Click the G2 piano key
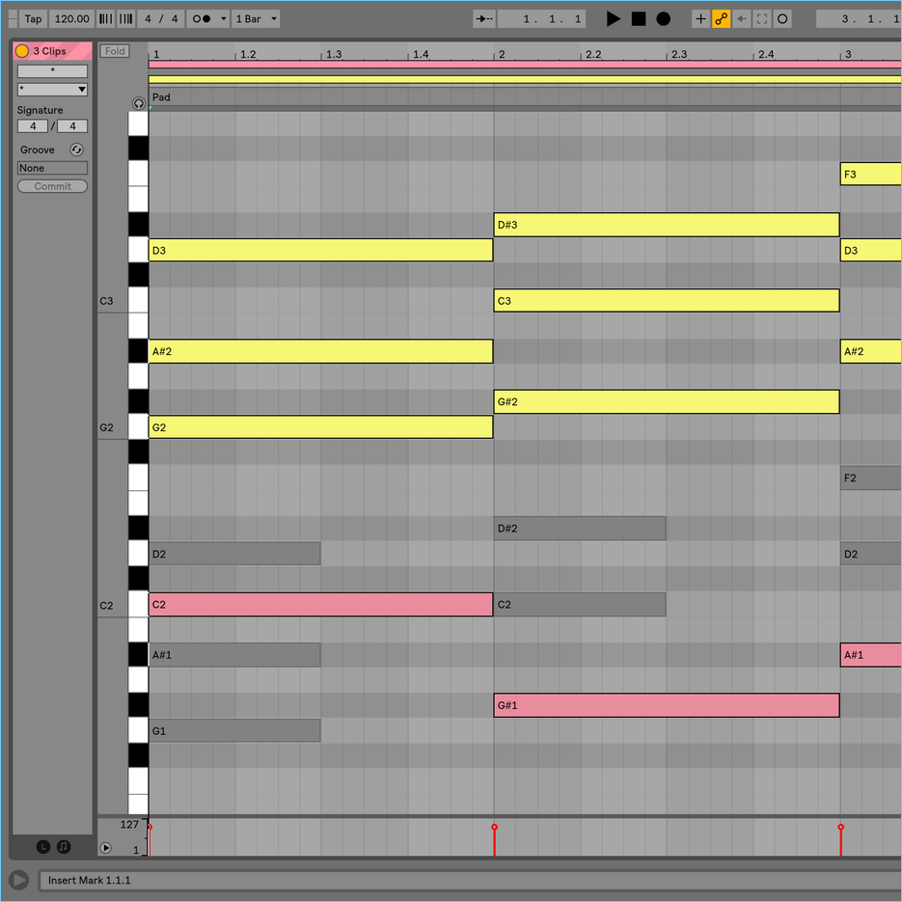Screen dimensions: 902x902 [x=138, y=427]
